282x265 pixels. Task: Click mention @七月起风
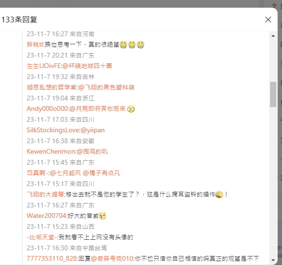tap(65, 173)
